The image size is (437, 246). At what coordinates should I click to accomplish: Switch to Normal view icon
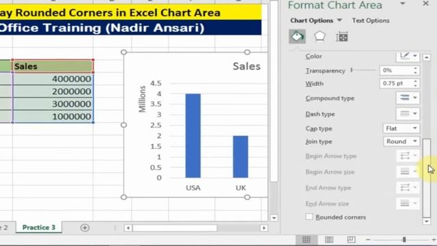307,239
